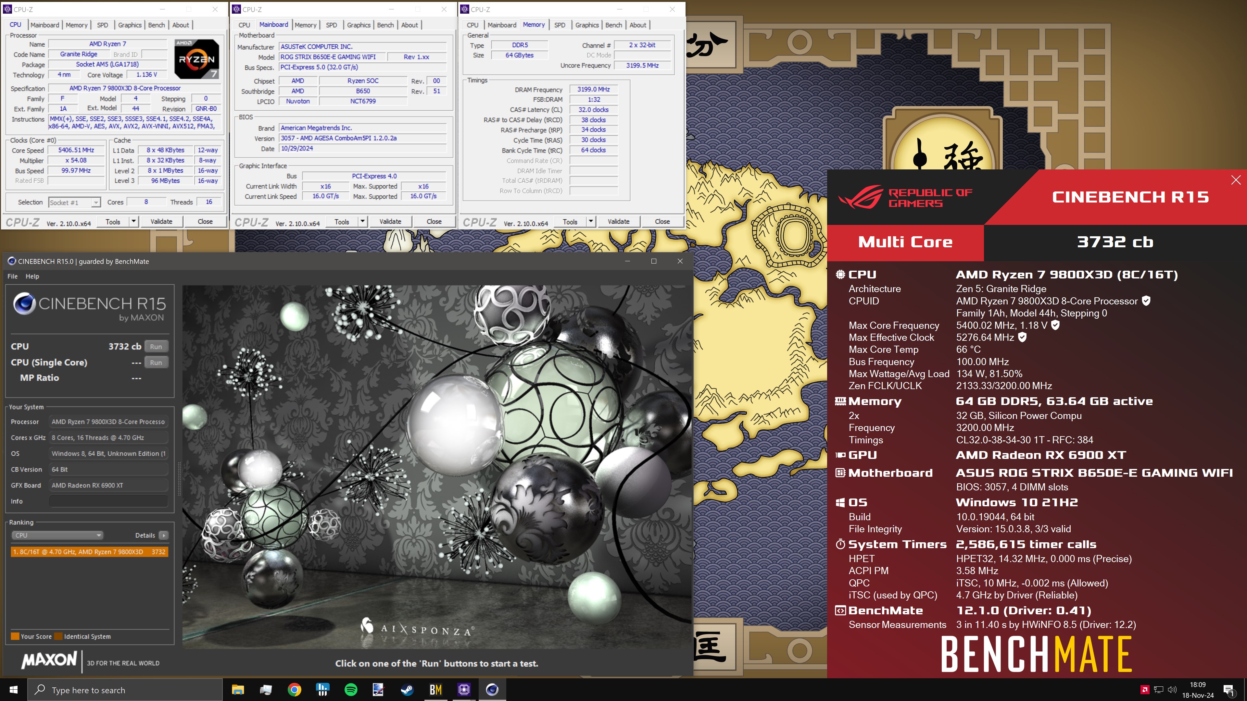
Task: Open the volume control tray icon
Action: click(x=1172, y=690)
